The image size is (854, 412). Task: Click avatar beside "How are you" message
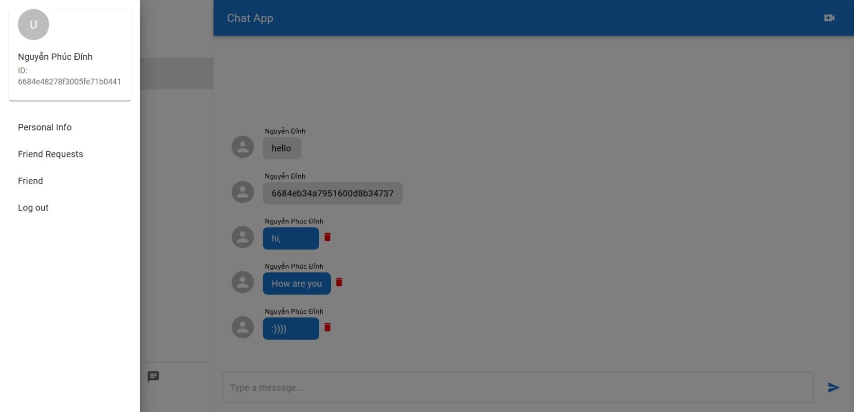pos(243,282)
